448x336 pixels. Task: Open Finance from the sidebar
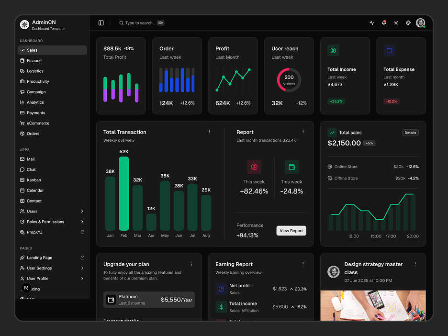(x=52, y=61)
